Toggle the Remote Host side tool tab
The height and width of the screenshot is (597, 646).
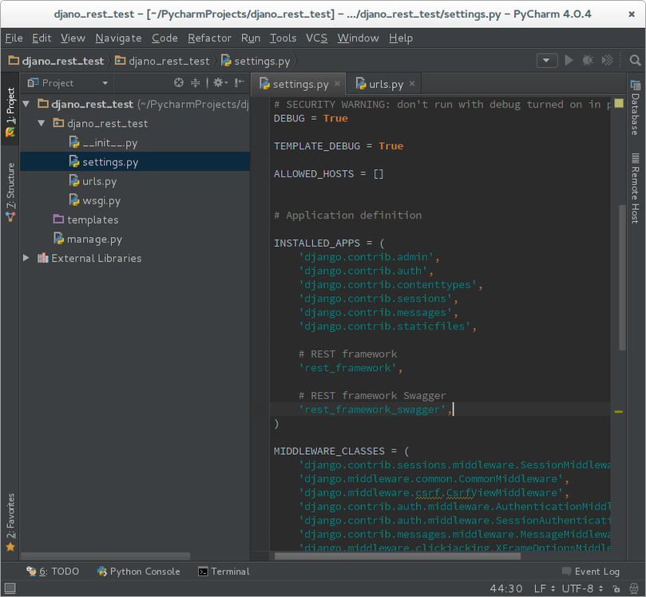click(636, 188)
